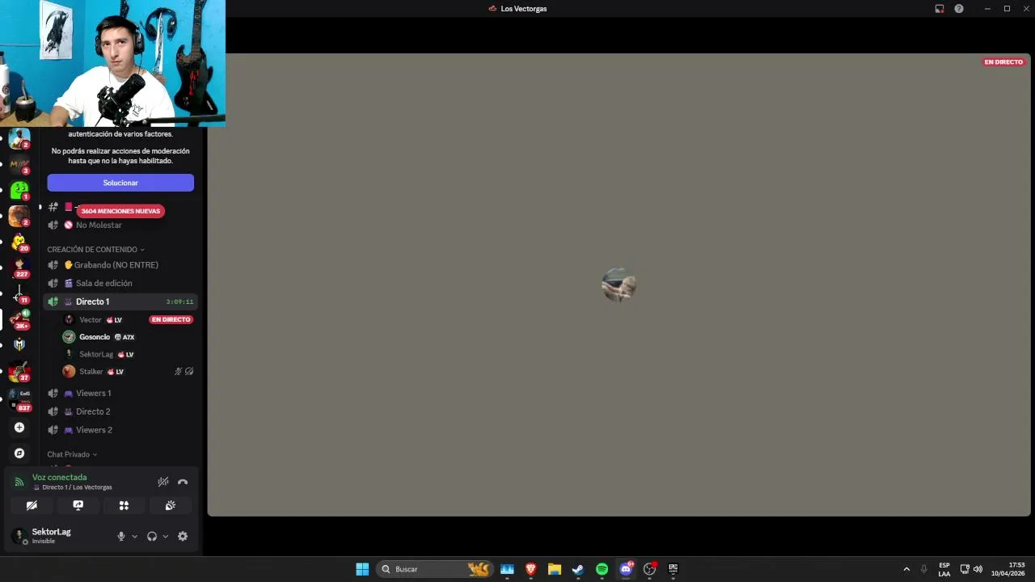Open Spotify from taskbar
The height and width of the screenshot is (582, 1035).
pyautogui.click(x=602, y=569)
